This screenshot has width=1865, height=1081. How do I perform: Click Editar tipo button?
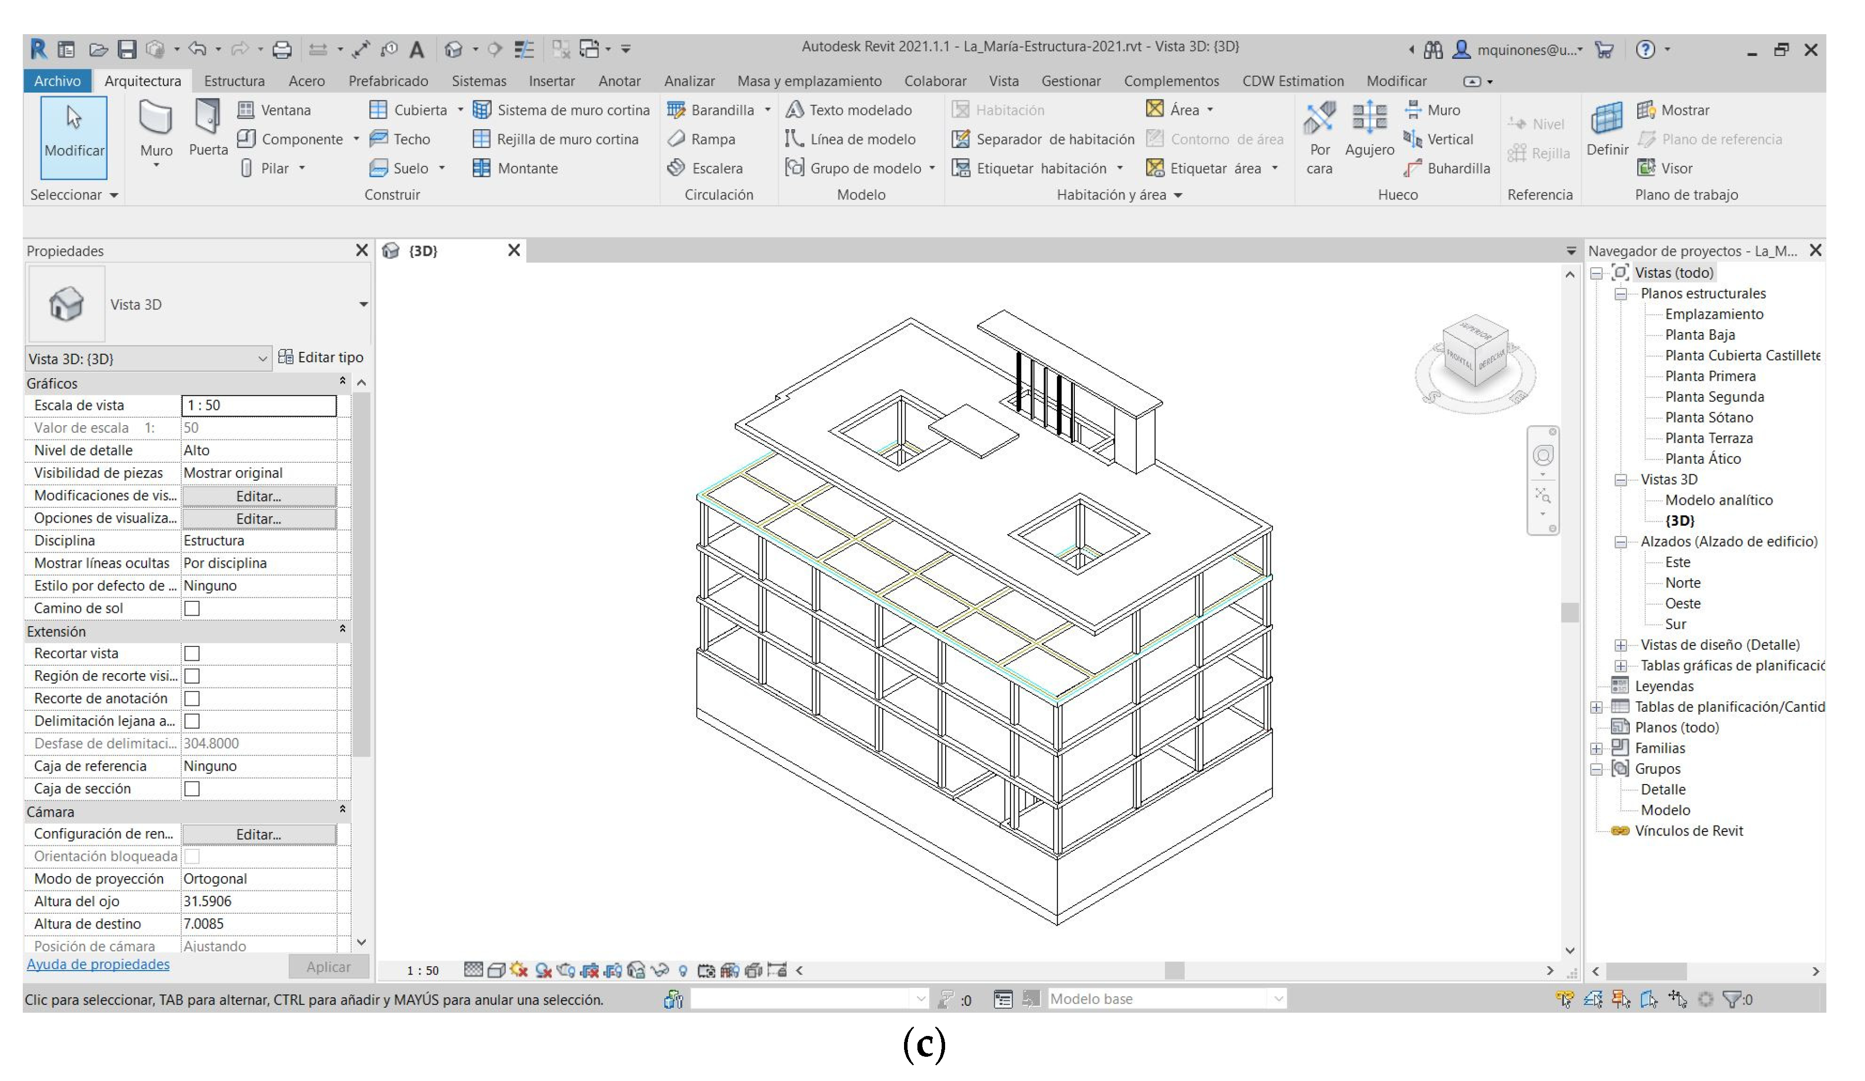321,358
